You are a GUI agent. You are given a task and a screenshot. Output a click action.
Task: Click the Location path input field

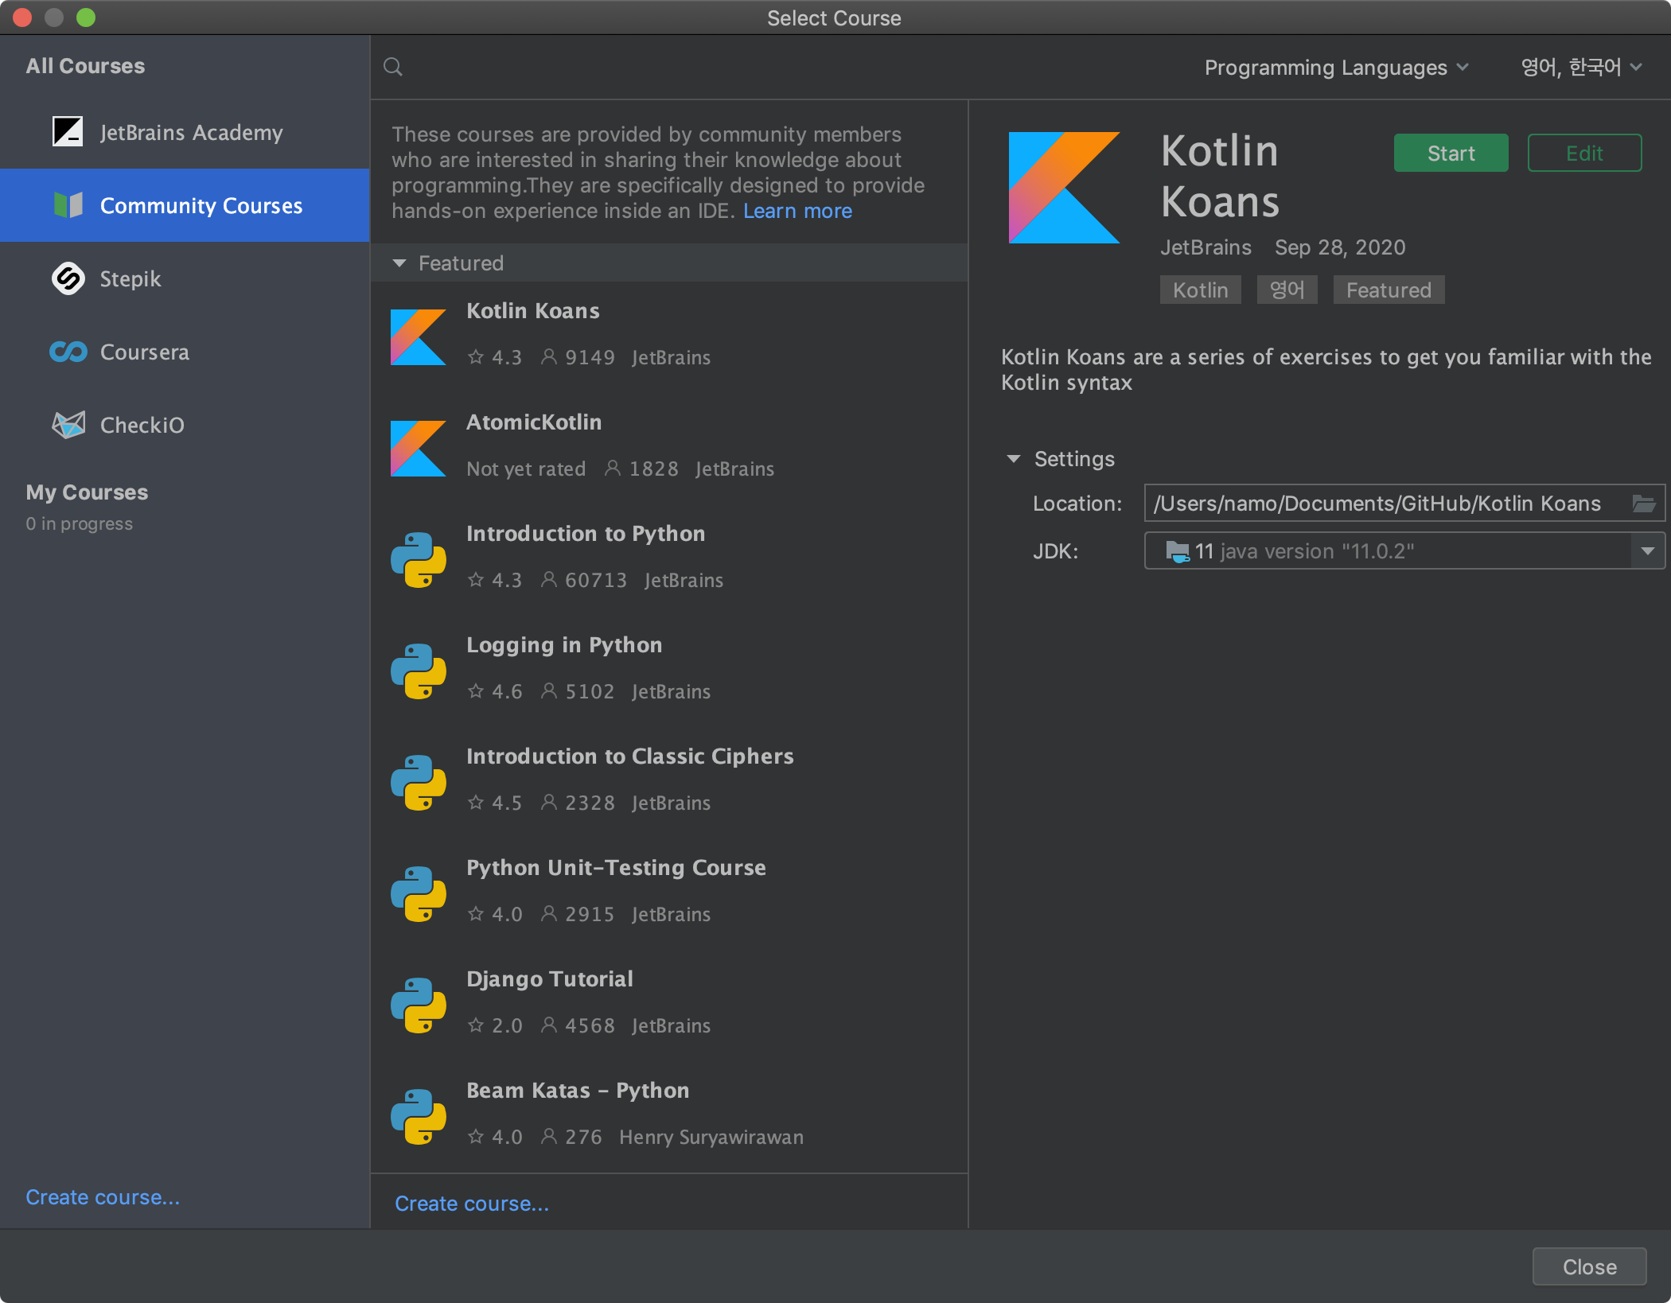1377,504
